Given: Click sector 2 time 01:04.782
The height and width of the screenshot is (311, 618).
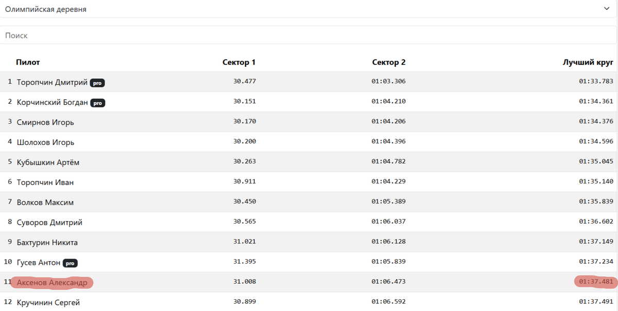Looking at the screenshot, I should (x=388, y=161).
